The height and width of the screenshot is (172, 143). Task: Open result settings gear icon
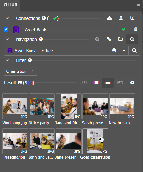coord(132,82)
